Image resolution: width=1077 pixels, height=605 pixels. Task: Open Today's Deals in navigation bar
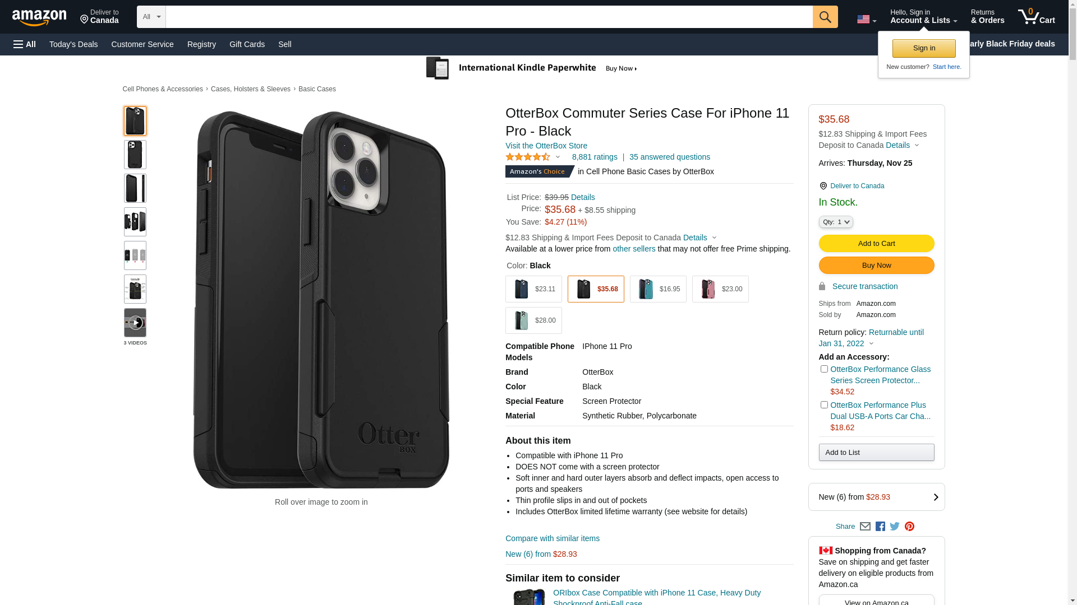(73, 44)
